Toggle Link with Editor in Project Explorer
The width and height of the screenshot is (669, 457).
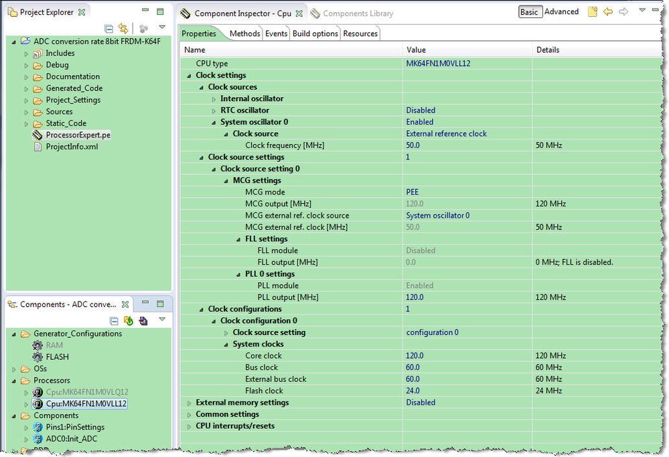[x=123, y=28]
